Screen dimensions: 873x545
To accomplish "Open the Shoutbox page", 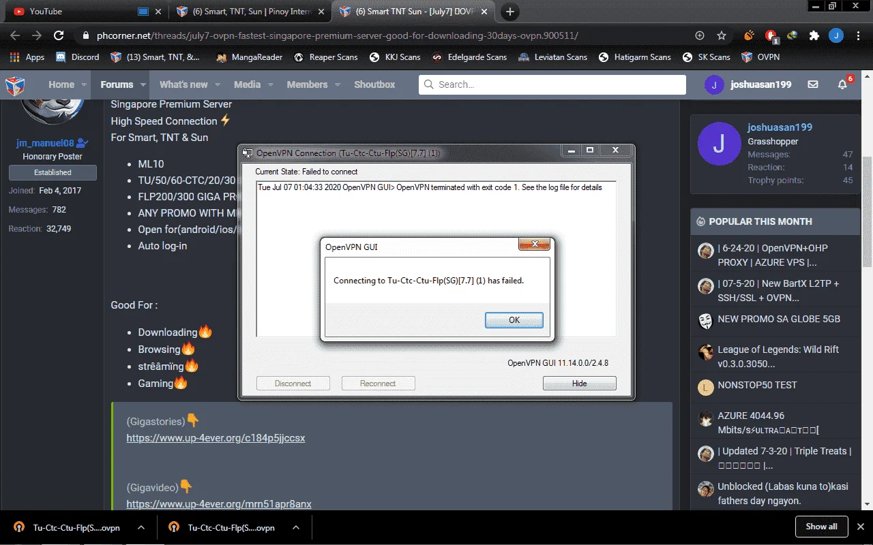I will coord(374,84).
